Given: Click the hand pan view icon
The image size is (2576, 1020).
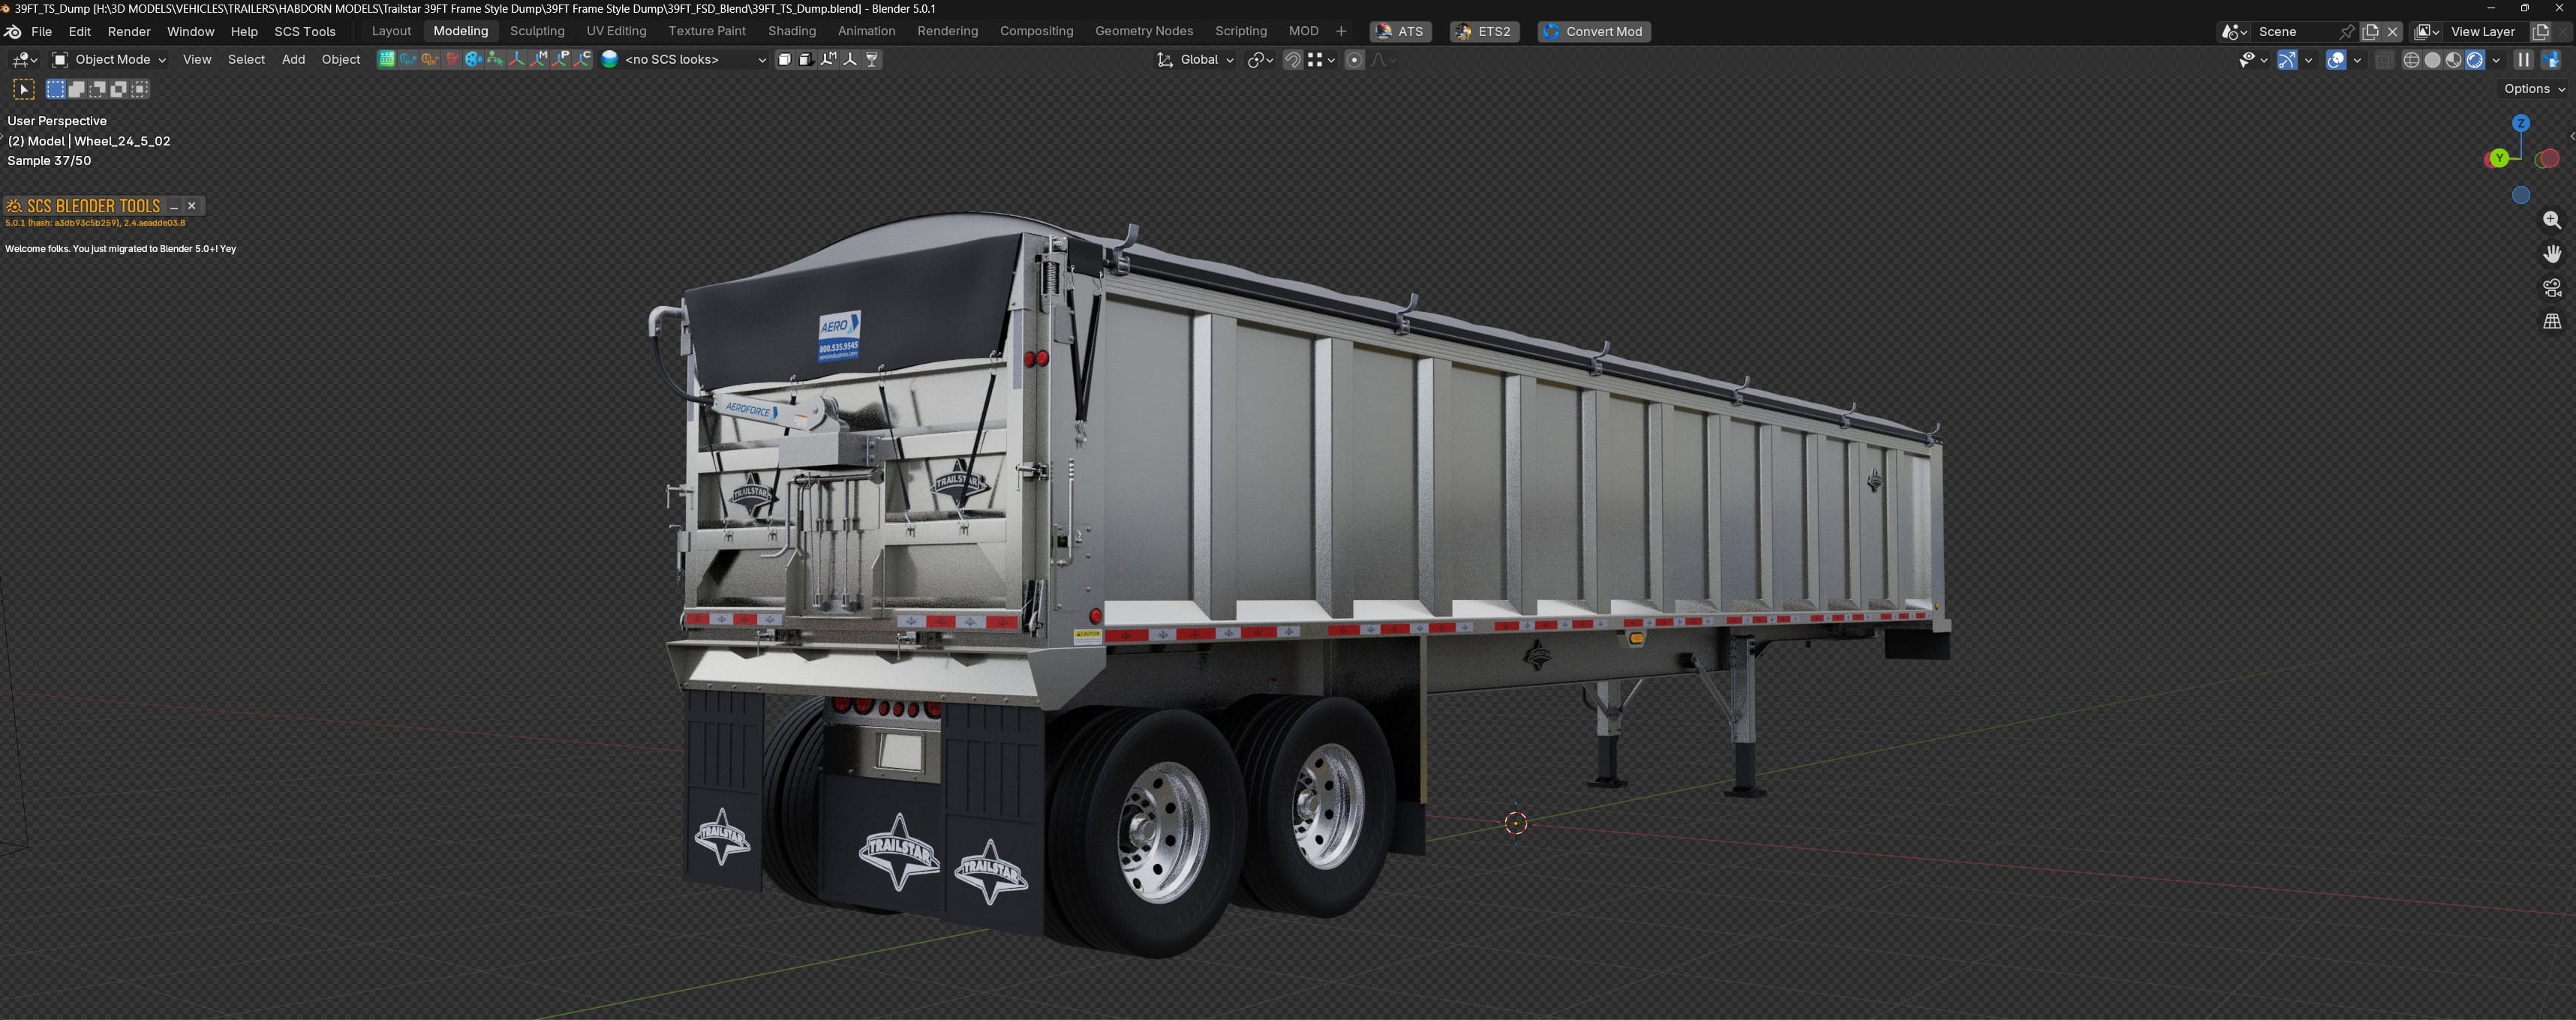Looking at the screenshot, I should point(2551,254).
